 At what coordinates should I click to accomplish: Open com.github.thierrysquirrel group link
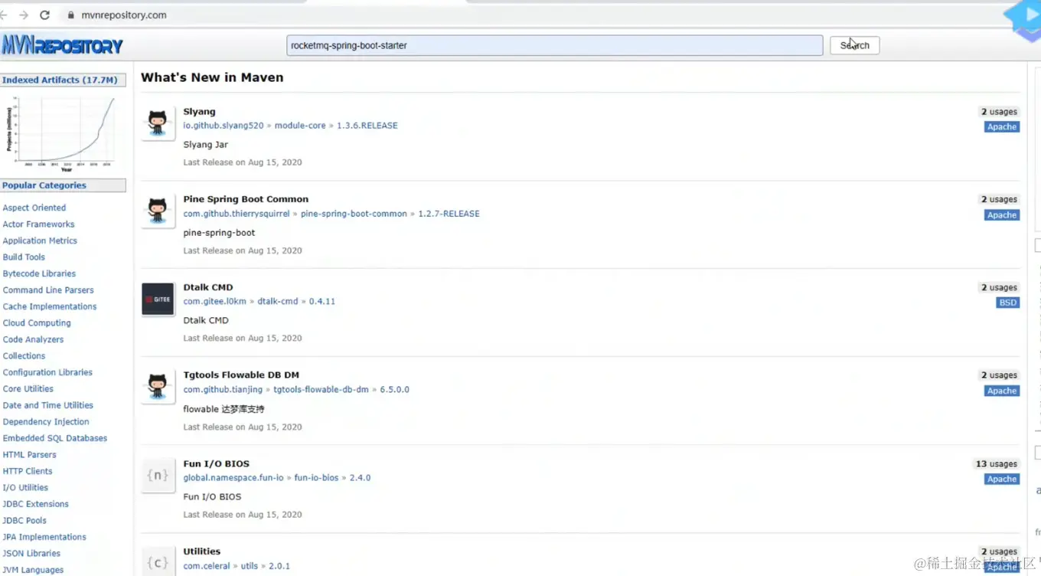point(237,214)
